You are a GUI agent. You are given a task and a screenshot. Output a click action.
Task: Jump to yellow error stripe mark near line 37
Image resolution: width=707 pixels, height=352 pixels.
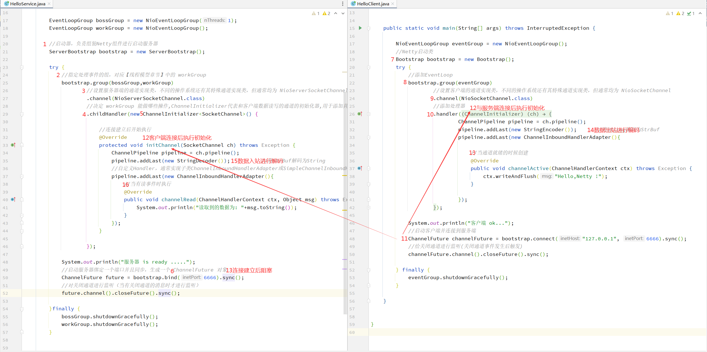tap(345, 176)
